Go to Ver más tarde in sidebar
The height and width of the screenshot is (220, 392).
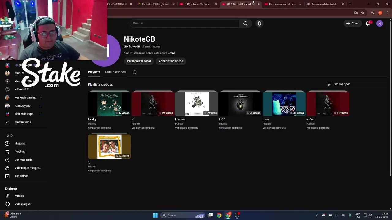click(x=24, y=160)
